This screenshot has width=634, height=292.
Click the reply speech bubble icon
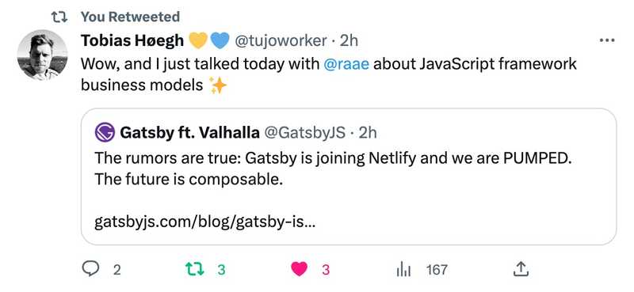(x=90, y=268)
